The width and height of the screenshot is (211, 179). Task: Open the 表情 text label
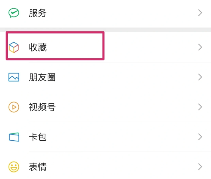pyautogui.click(x=37, y=167)
